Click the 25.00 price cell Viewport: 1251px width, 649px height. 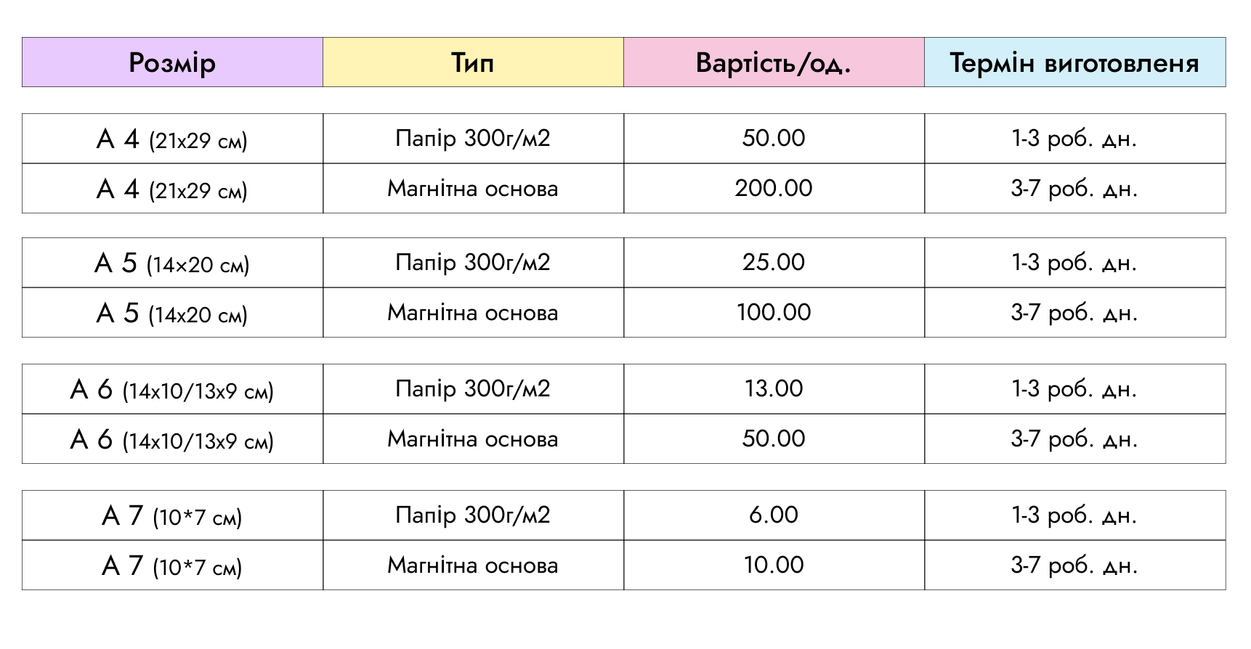point(774,263)
